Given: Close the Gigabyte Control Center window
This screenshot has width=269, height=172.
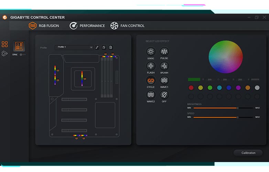Looking at the screenshot, I should (265, 17).
